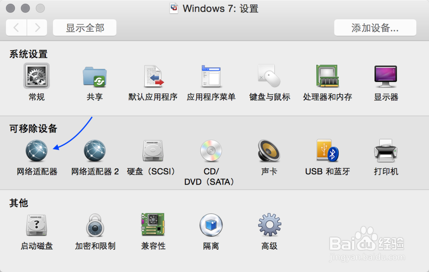Screen dimensions: 429x272
Task: Open the 硬盘（SCSI）hard disk icon
Action: click(x=153, y=151)
